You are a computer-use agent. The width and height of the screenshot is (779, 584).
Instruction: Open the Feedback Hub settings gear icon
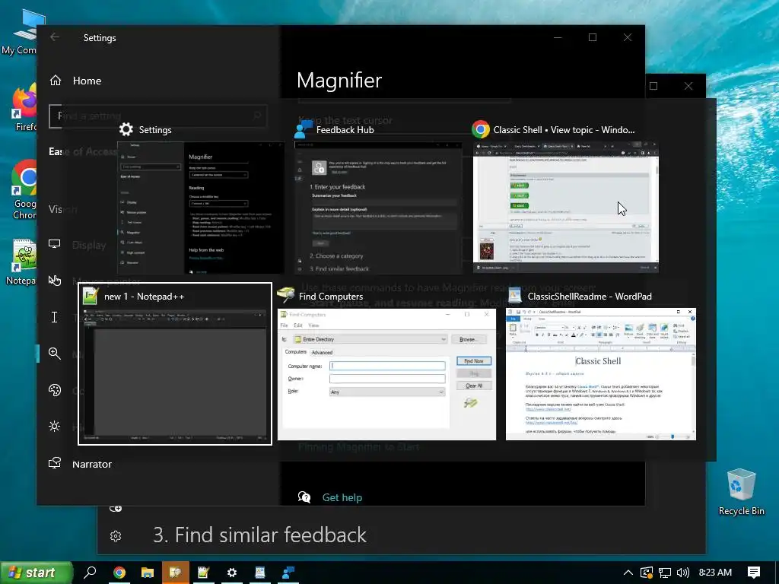pos(116,536)
